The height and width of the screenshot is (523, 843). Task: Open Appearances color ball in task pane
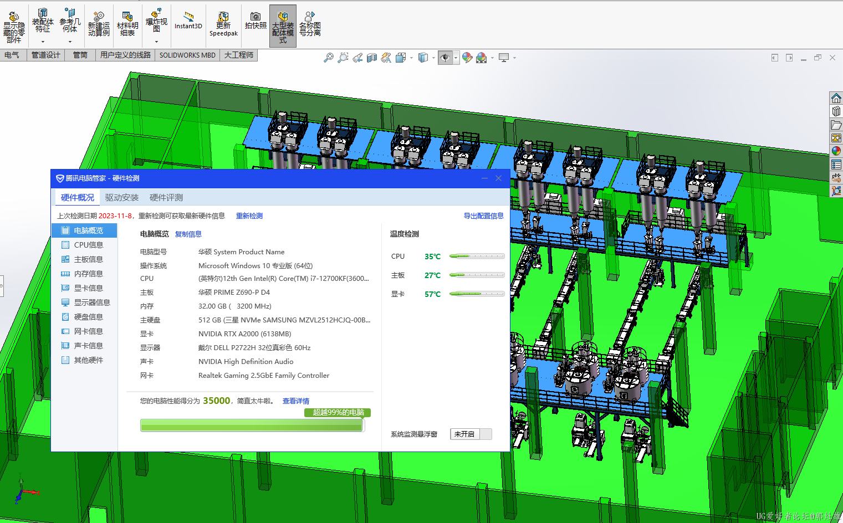point(836,151)
